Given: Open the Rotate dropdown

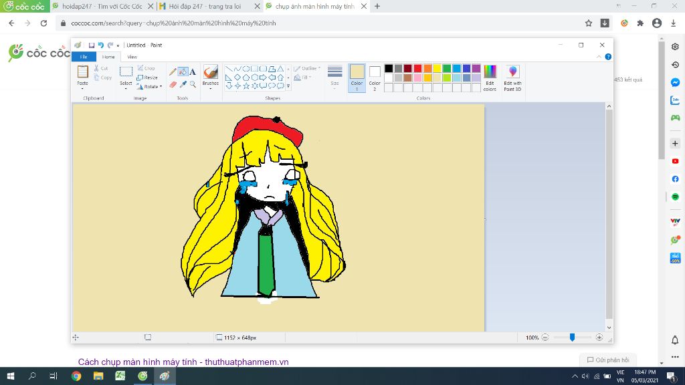Looking at the screenshot, I should (149, 86).
